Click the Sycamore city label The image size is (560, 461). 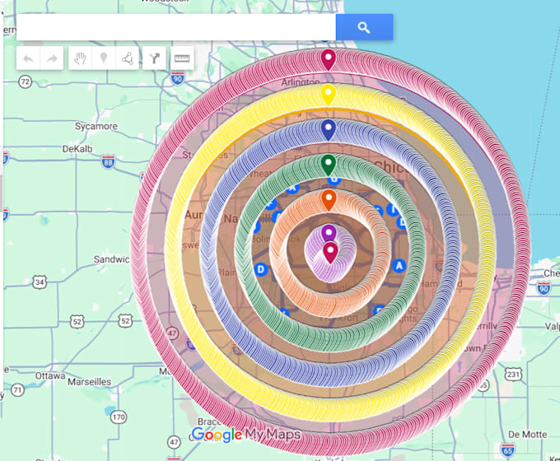tap(96, 127)
